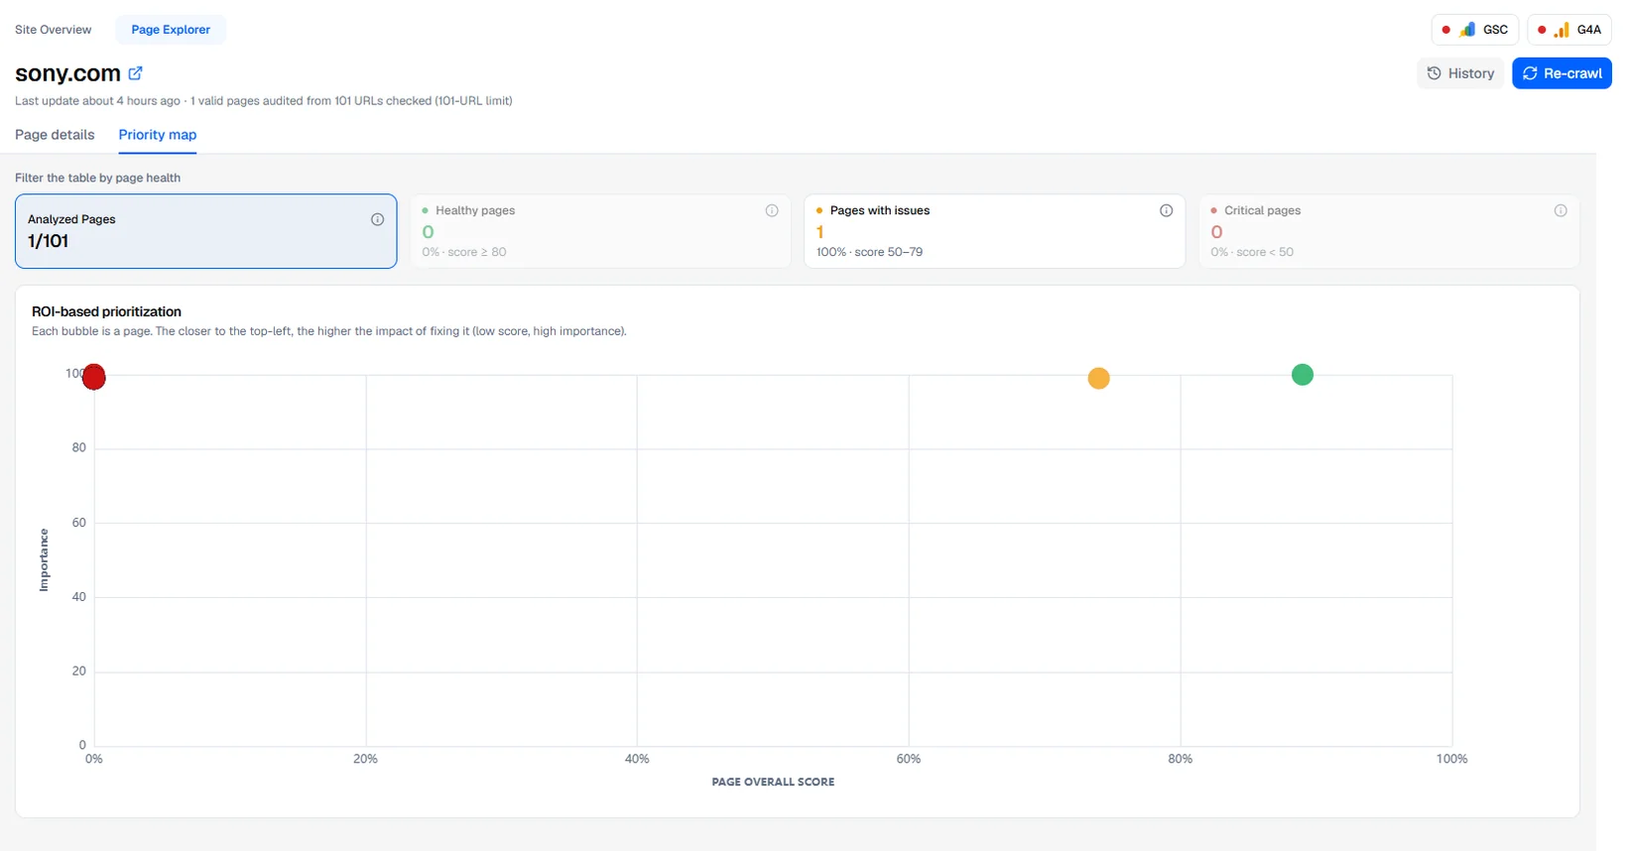The width and height of the screenshot is (1627, 851).
Task: Start a Re-crawl of the site
Action: (x=1562, y=73)
